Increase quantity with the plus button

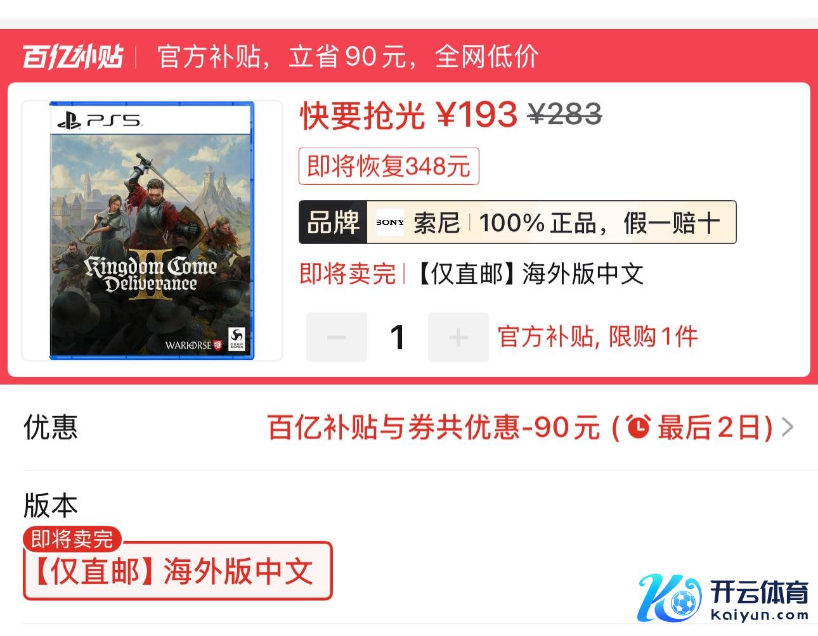458,337
